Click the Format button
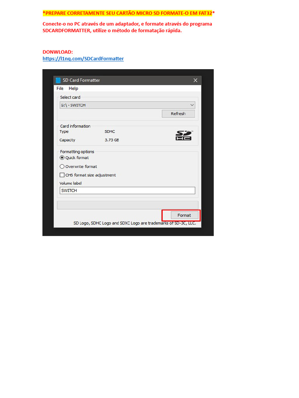The width and height of the screenshot is (299, 398). (184, 215)
